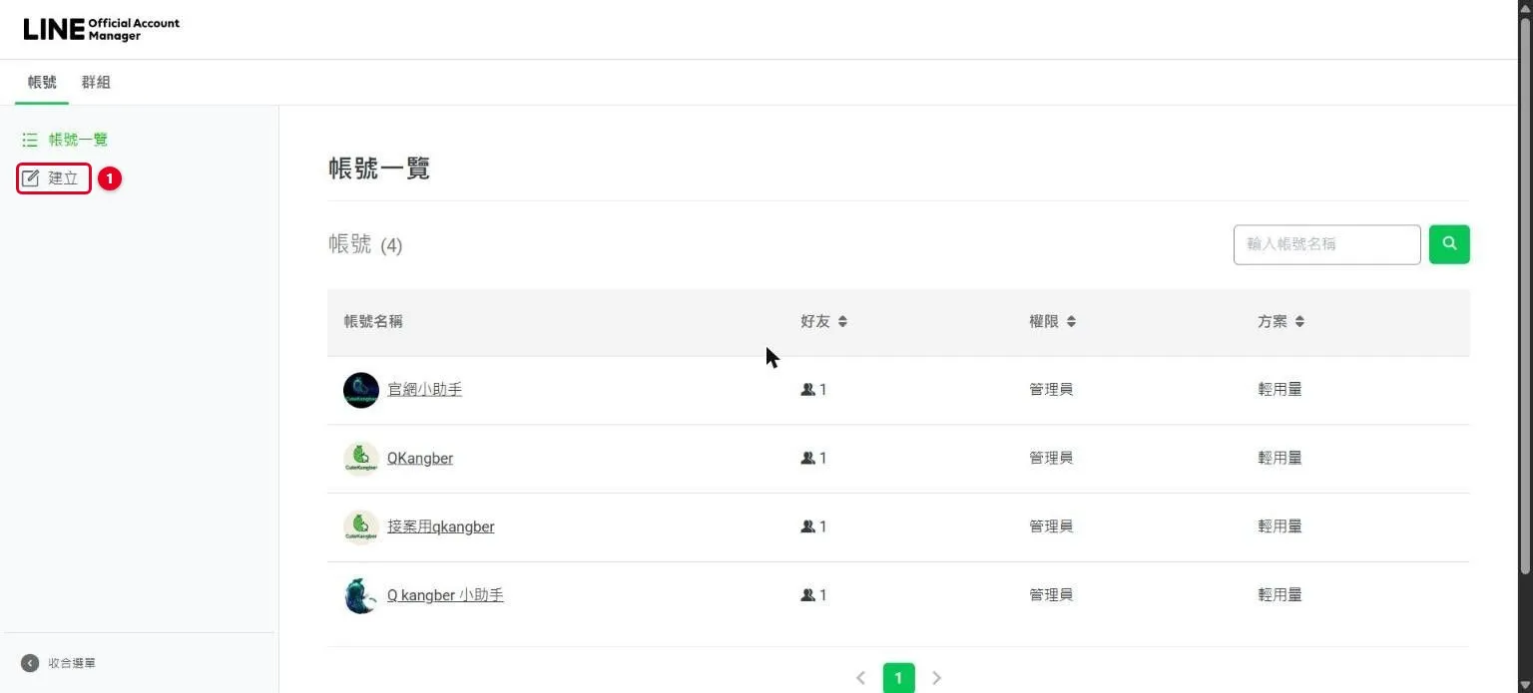Switch to the 帳號 tab
This screenshot has height=693, width=1533.
42,83
